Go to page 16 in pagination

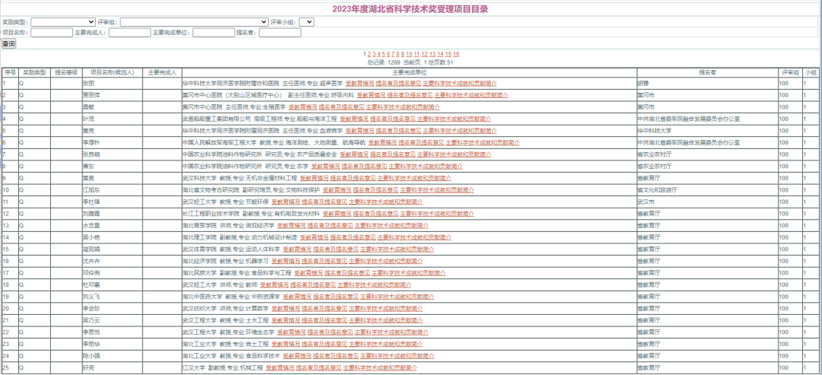click(456, 54)
